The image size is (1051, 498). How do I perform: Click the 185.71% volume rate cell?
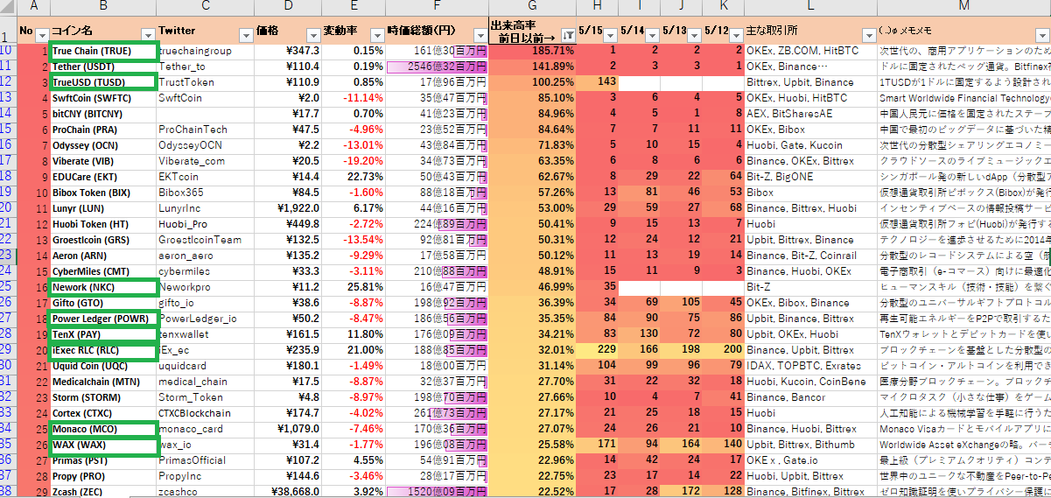click(x=532, y=51)
